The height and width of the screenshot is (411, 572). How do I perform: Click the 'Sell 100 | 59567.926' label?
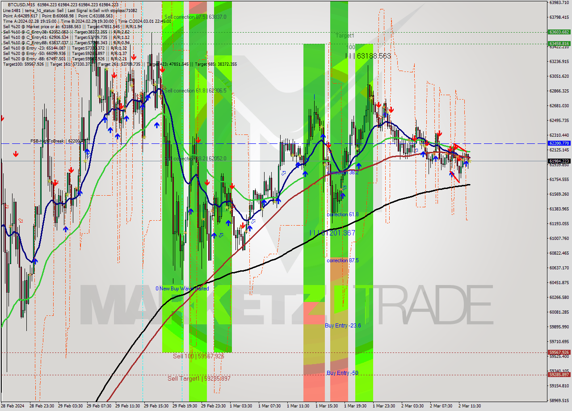(x=198, y=356)
